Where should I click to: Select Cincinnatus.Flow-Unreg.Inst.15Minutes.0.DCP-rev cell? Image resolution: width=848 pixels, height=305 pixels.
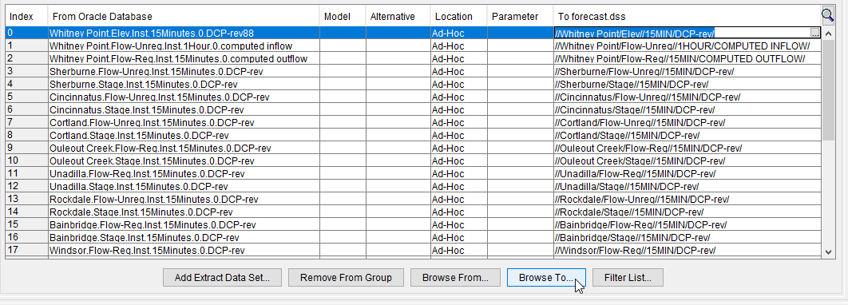tap(184, 97)
